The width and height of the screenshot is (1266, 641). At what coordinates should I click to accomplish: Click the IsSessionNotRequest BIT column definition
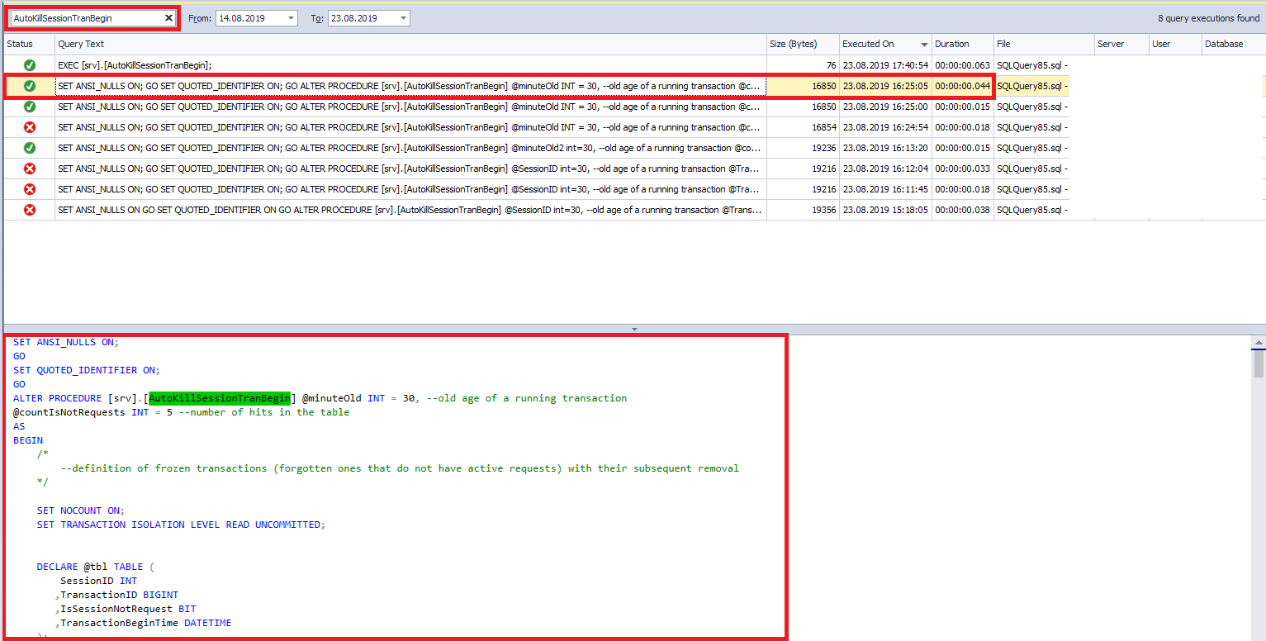pyautogui.click(x=126, y=609)
